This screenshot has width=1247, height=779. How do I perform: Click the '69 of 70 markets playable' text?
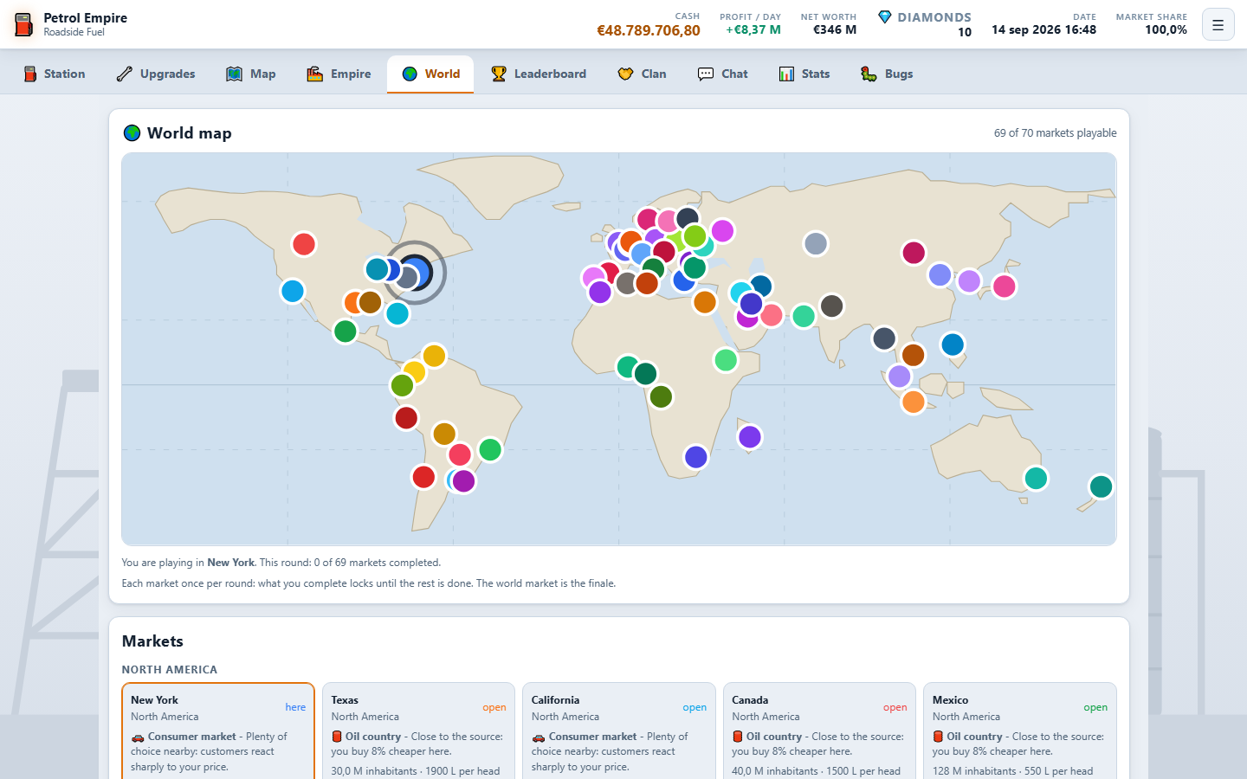[1055, 133]
